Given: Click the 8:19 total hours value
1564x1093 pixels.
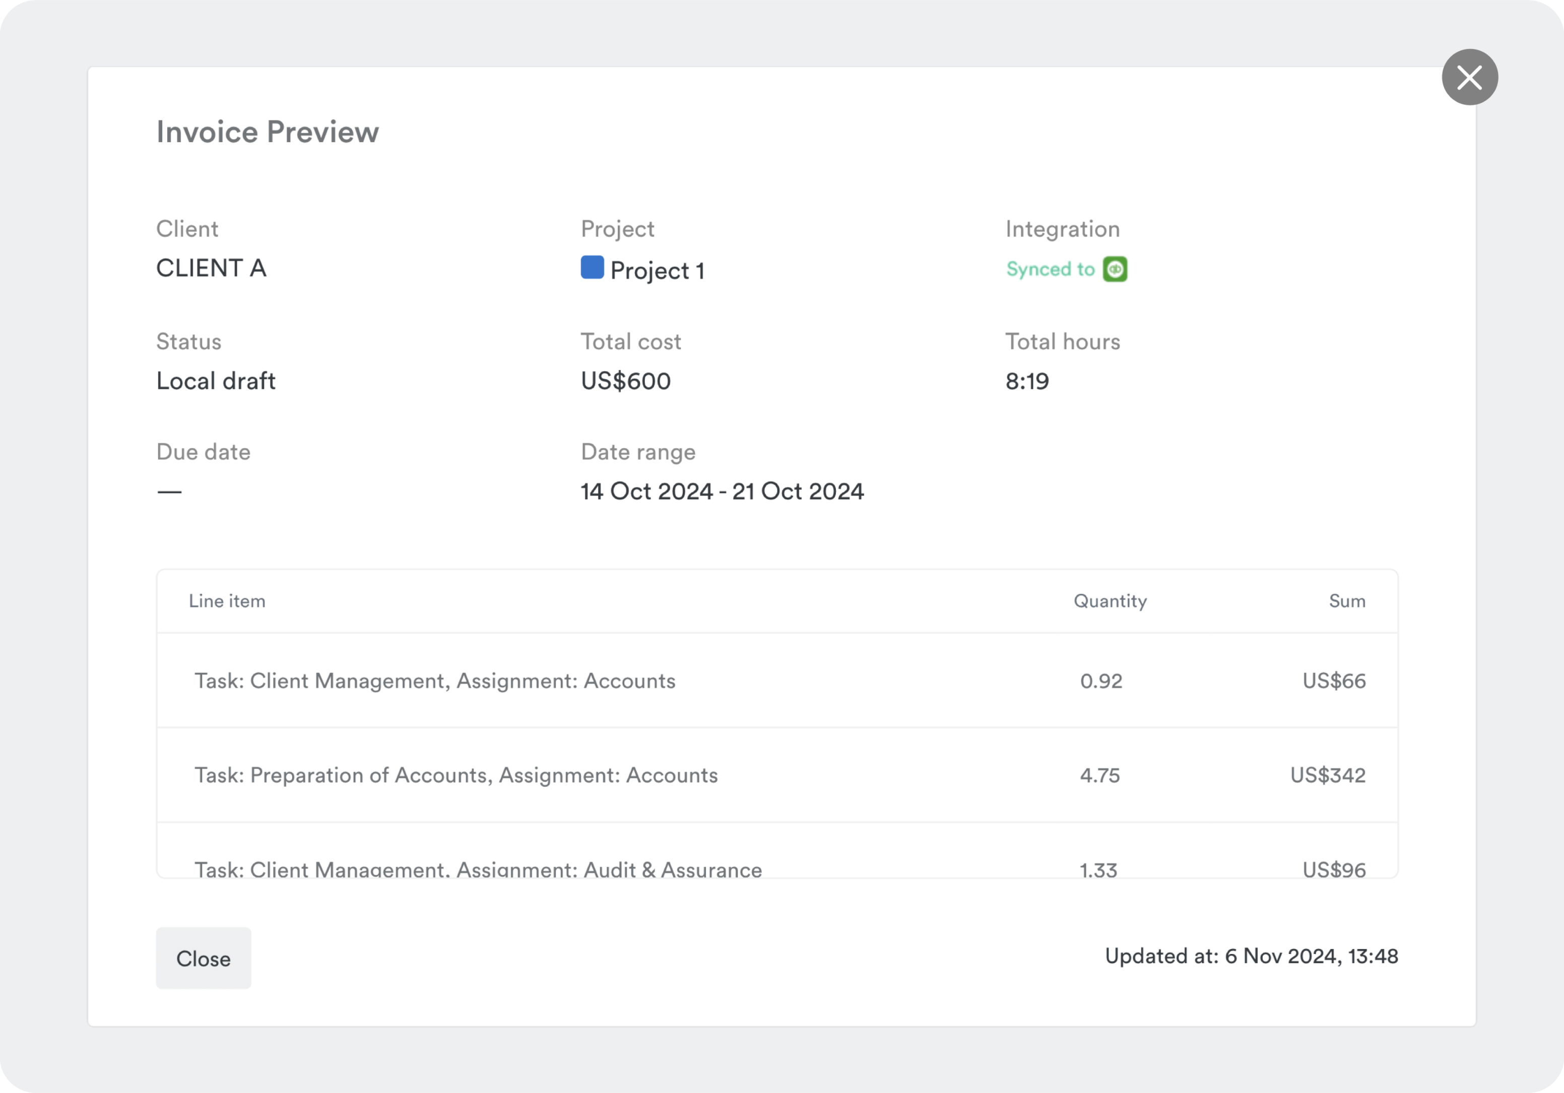Looking at the screenshot, I should 1026,381.
